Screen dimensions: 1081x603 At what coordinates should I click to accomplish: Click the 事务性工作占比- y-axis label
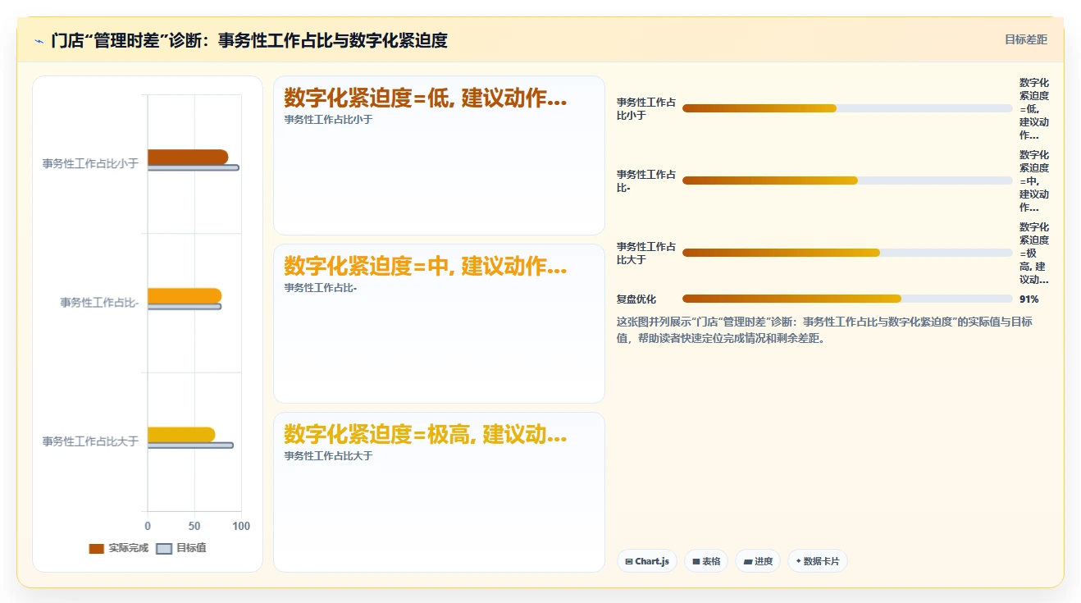[x=99, y=303]
